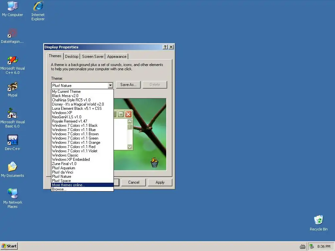335x251 pixels.
Task: Click the Save As... button
Action: (x=128, y=85)
